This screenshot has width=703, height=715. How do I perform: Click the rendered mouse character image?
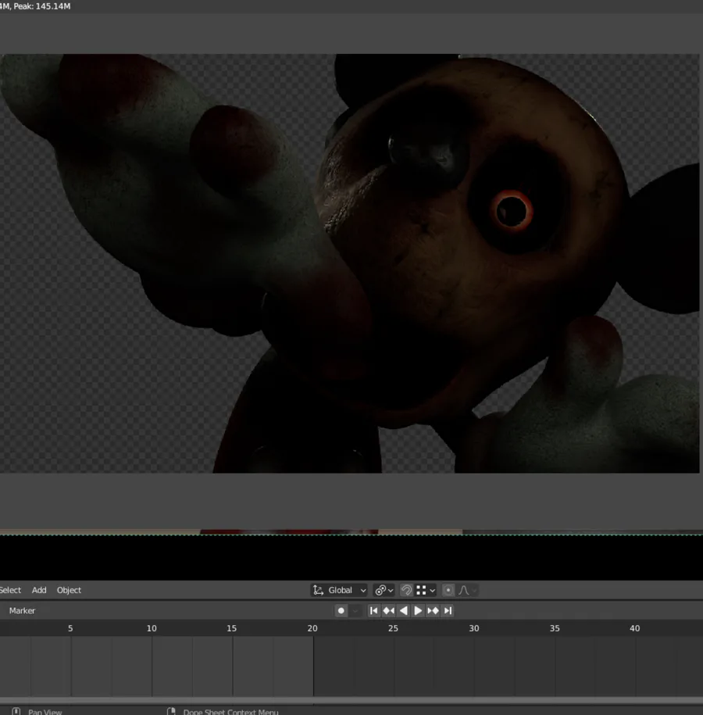pos(350,263)
